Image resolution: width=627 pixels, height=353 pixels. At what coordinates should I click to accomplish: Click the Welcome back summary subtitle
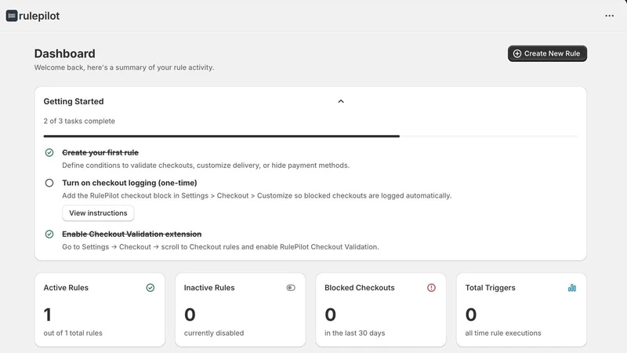point(124,67)
